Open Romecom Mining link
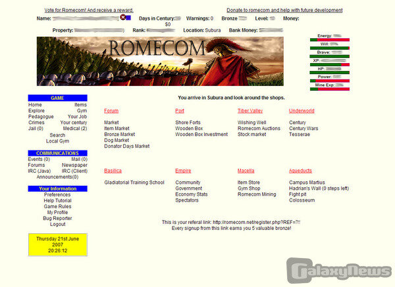Image resolution: width=395 pixels, height=287 pixels. (257, 194)
